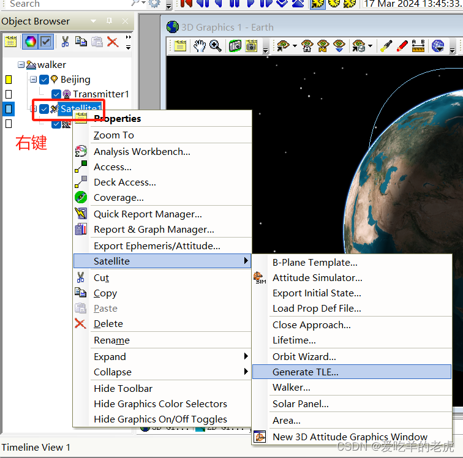Viewport: 463px width, 458px height.
Task: Select Solar Panel... menu entry
Action: pyautogui.click(x=352, y=404)
